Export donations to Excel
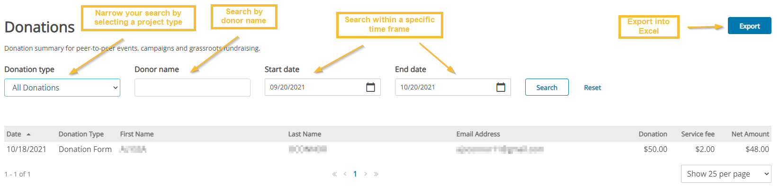780x187 pixels. click(x=749, y=26)
